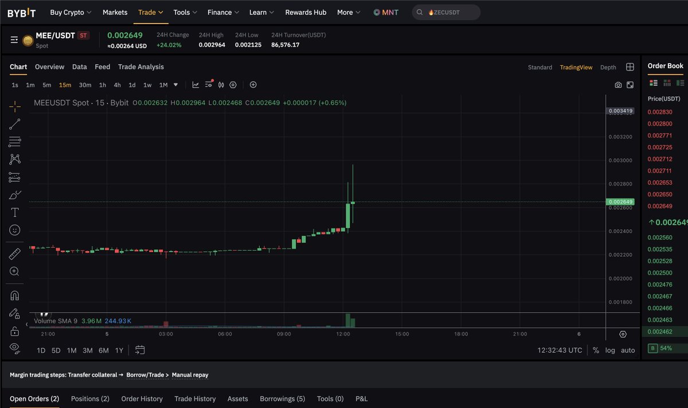Toggle lock all drawing tools
Viewport: 688px width, 408px height.
(x=15, y=331)
